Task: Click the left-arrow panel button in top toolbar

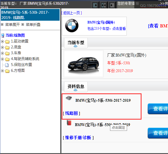Action: (x=112, y=5)
